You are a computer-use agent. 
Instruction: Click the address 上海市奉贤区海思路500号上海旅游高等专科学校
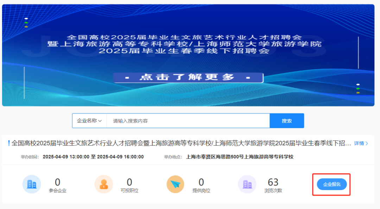click(x=240, y=157)
